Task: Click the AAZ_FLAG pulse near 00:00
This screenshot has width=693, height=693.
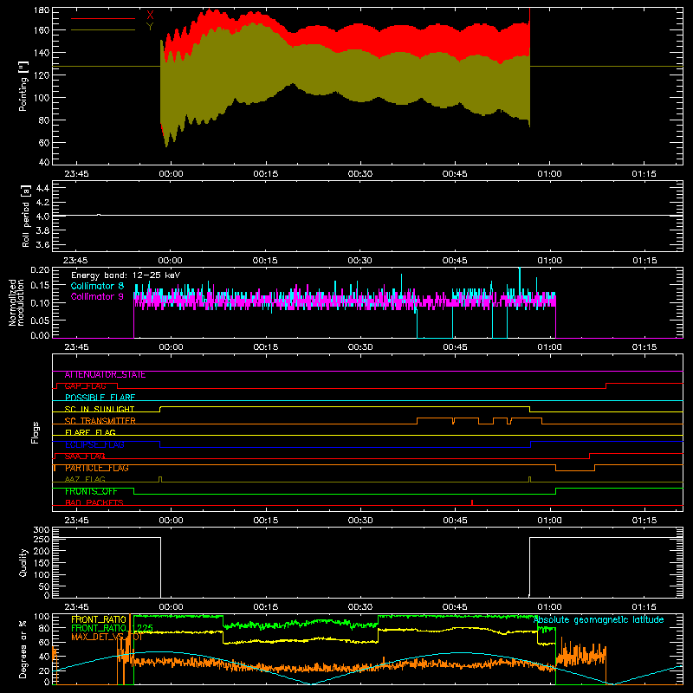Action: coord(160,480)
